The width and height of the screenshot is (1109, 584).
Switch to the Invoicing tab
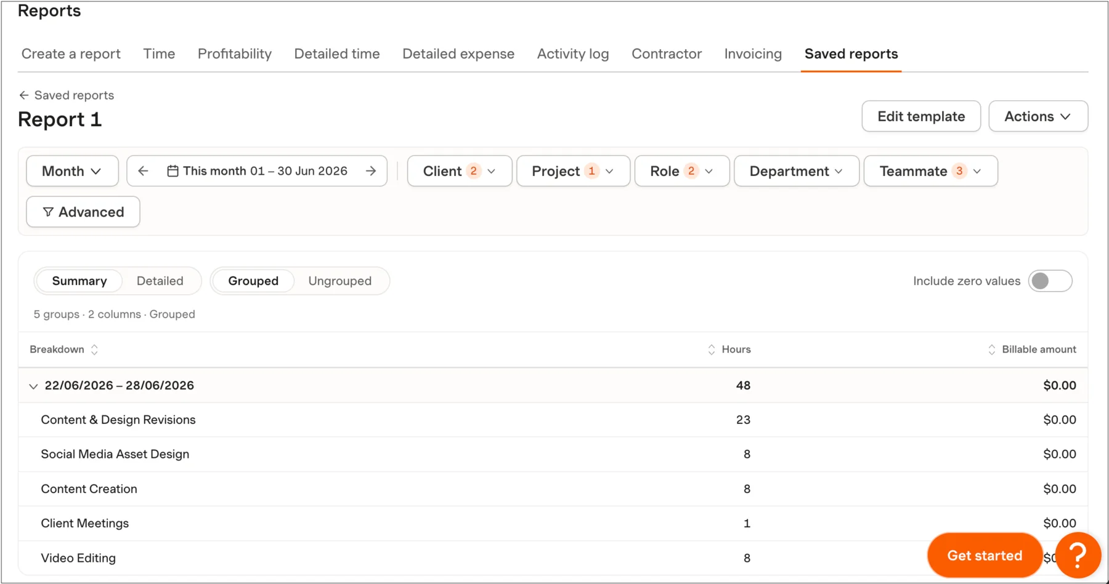pyautogui.click(x=753, y=54)
